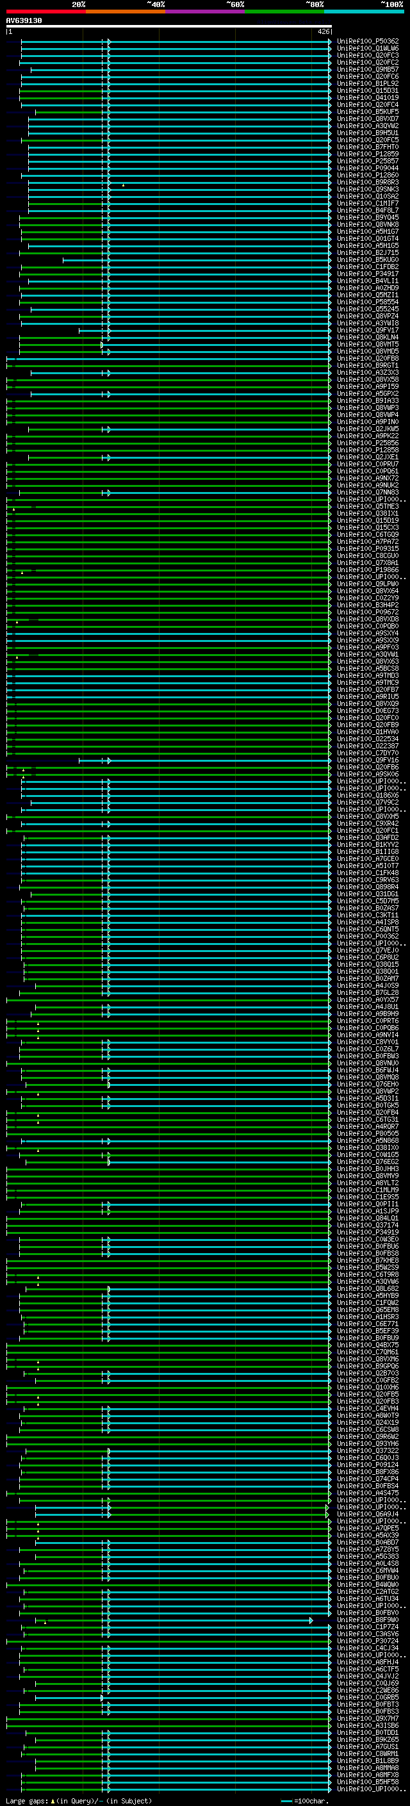This screenshot has height=1806, width=410.
Task: Select the UniRef100_B7GL28 row label
Action: (x=368, y=993)
